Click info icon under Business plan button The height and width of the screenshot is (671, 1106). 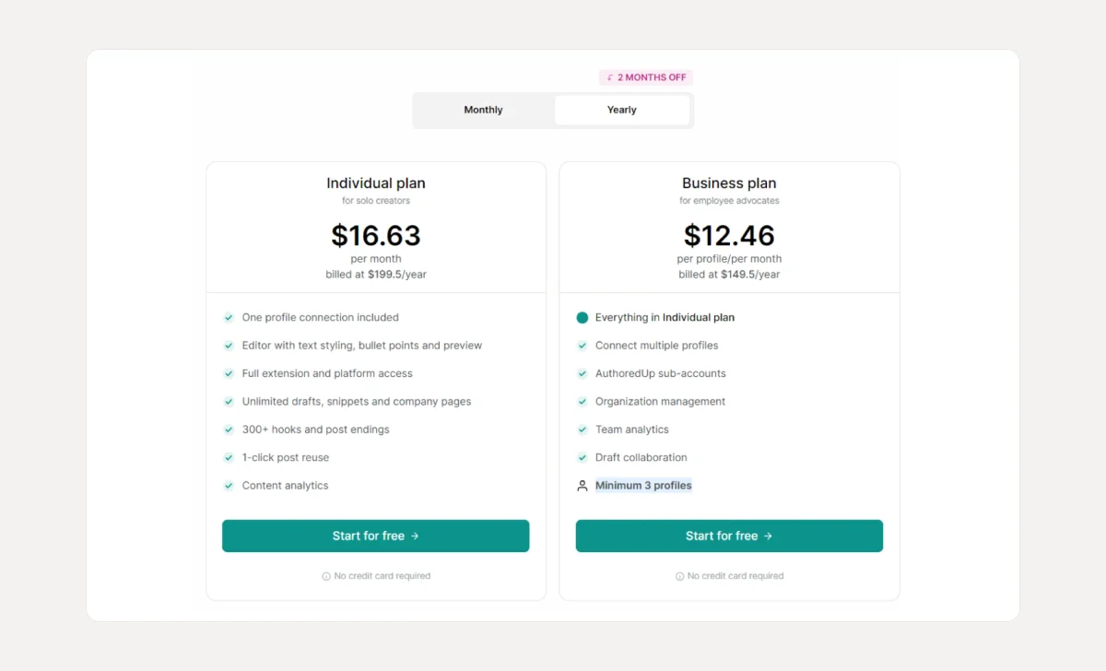pyautogui.click(x=680, y=576)
